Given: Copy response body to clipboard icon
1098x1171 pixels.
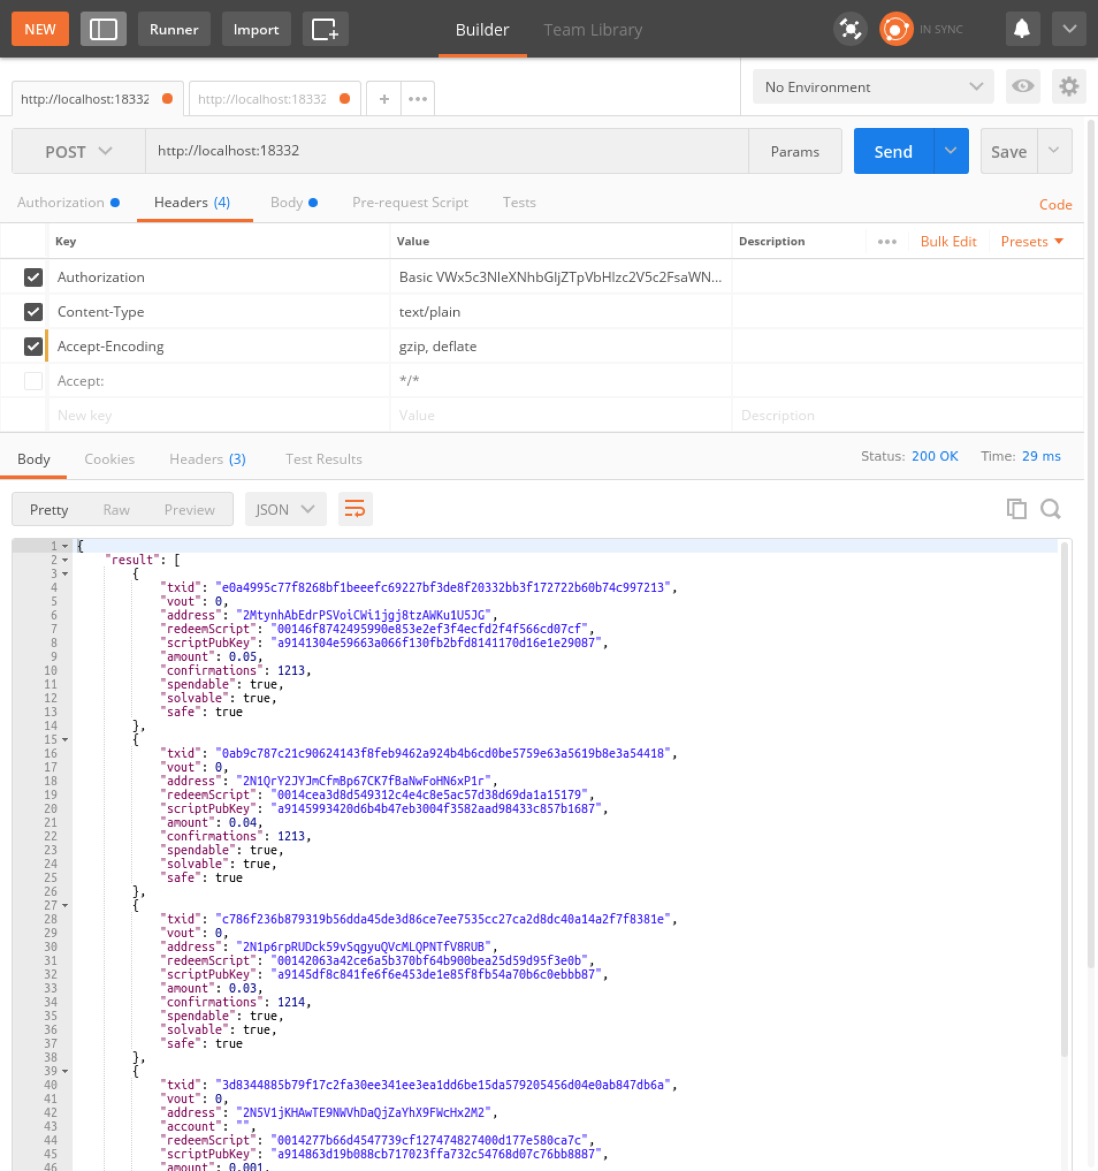Looking at the screenshot, I should pyautogui.click(x=1016, y=509).
